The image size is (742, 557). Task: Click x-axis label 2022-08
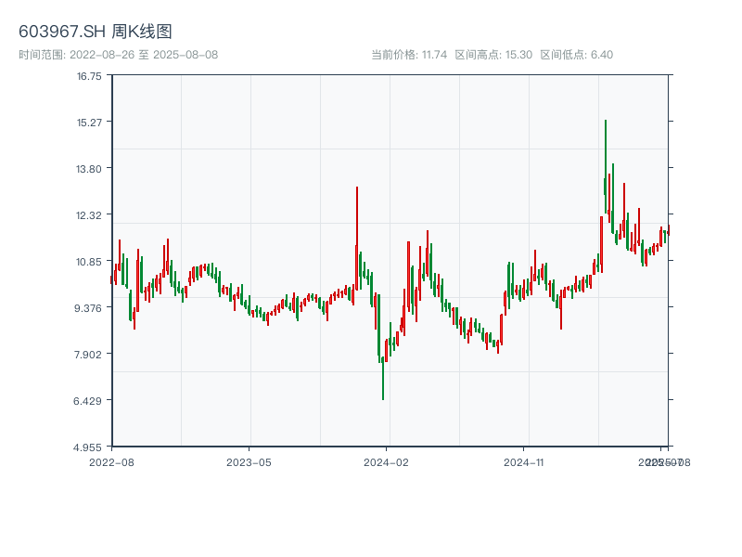click(111, 462)
